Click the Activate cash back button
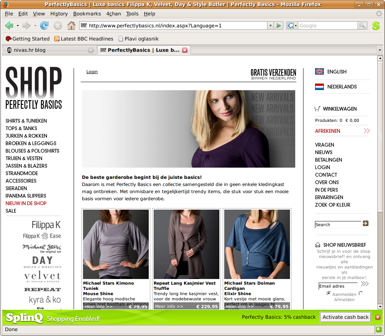Image resolution: width=385 pixels, height=336 pixels. click(346, 317)
